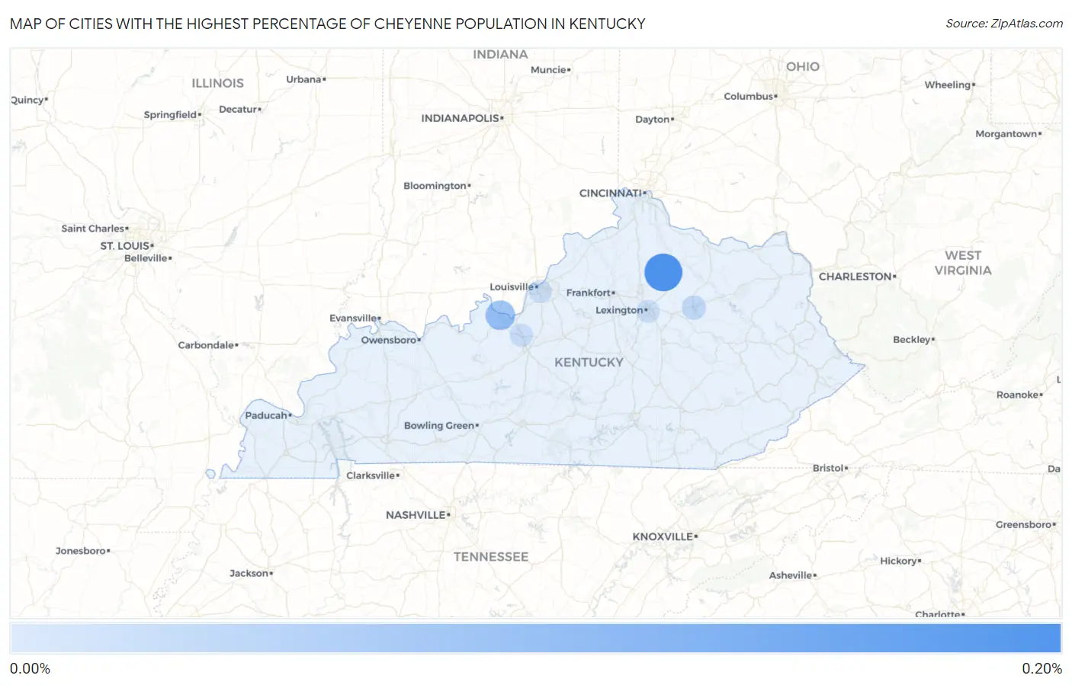Click the Dayton city label
This screenshot has height=685, width=1072.
click(653, 120)
